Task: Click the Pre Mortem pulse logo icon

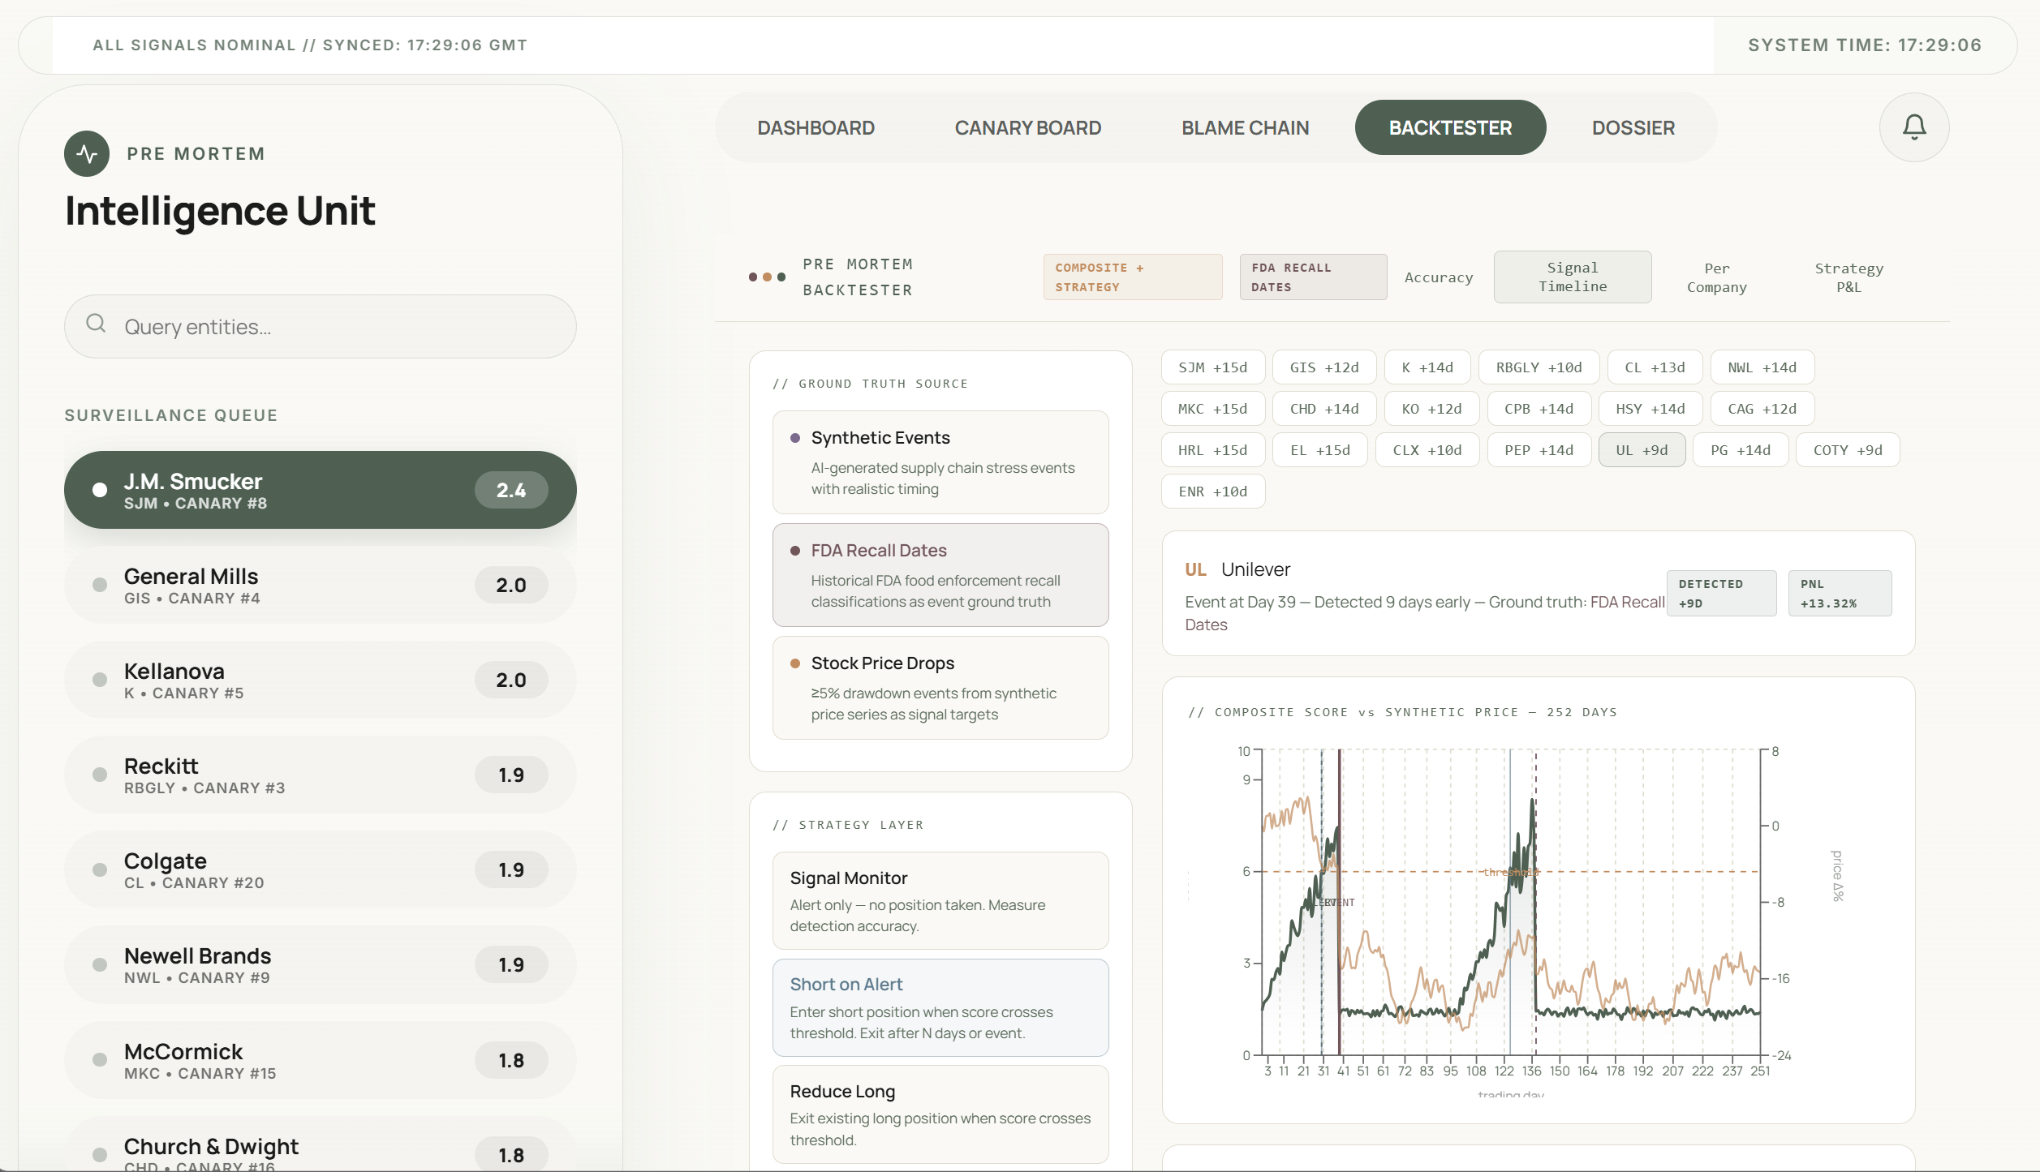Action: pyautogui.click(x=87, y=153)
